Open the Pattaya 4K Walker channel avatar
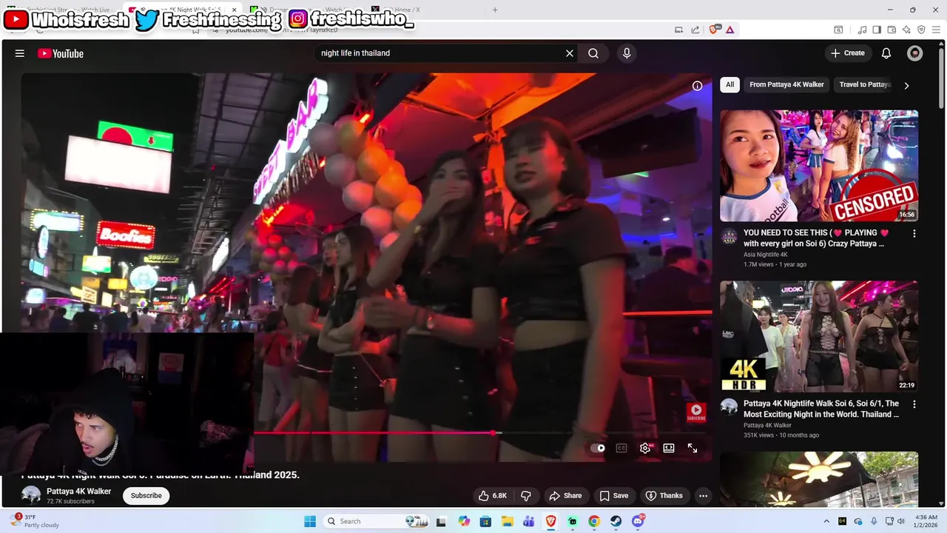This screenshot has width=947, height=533. coord(31,496)
